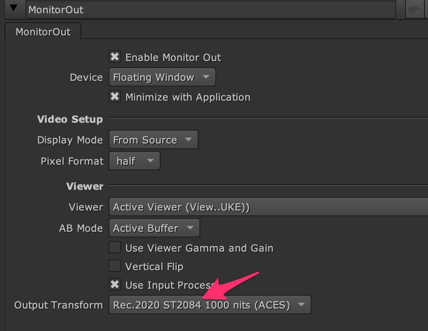Screen dimensions: 428x331
Task: Click the Output Transform dropdown arrow icon
Action: click(x=301, y=305)
